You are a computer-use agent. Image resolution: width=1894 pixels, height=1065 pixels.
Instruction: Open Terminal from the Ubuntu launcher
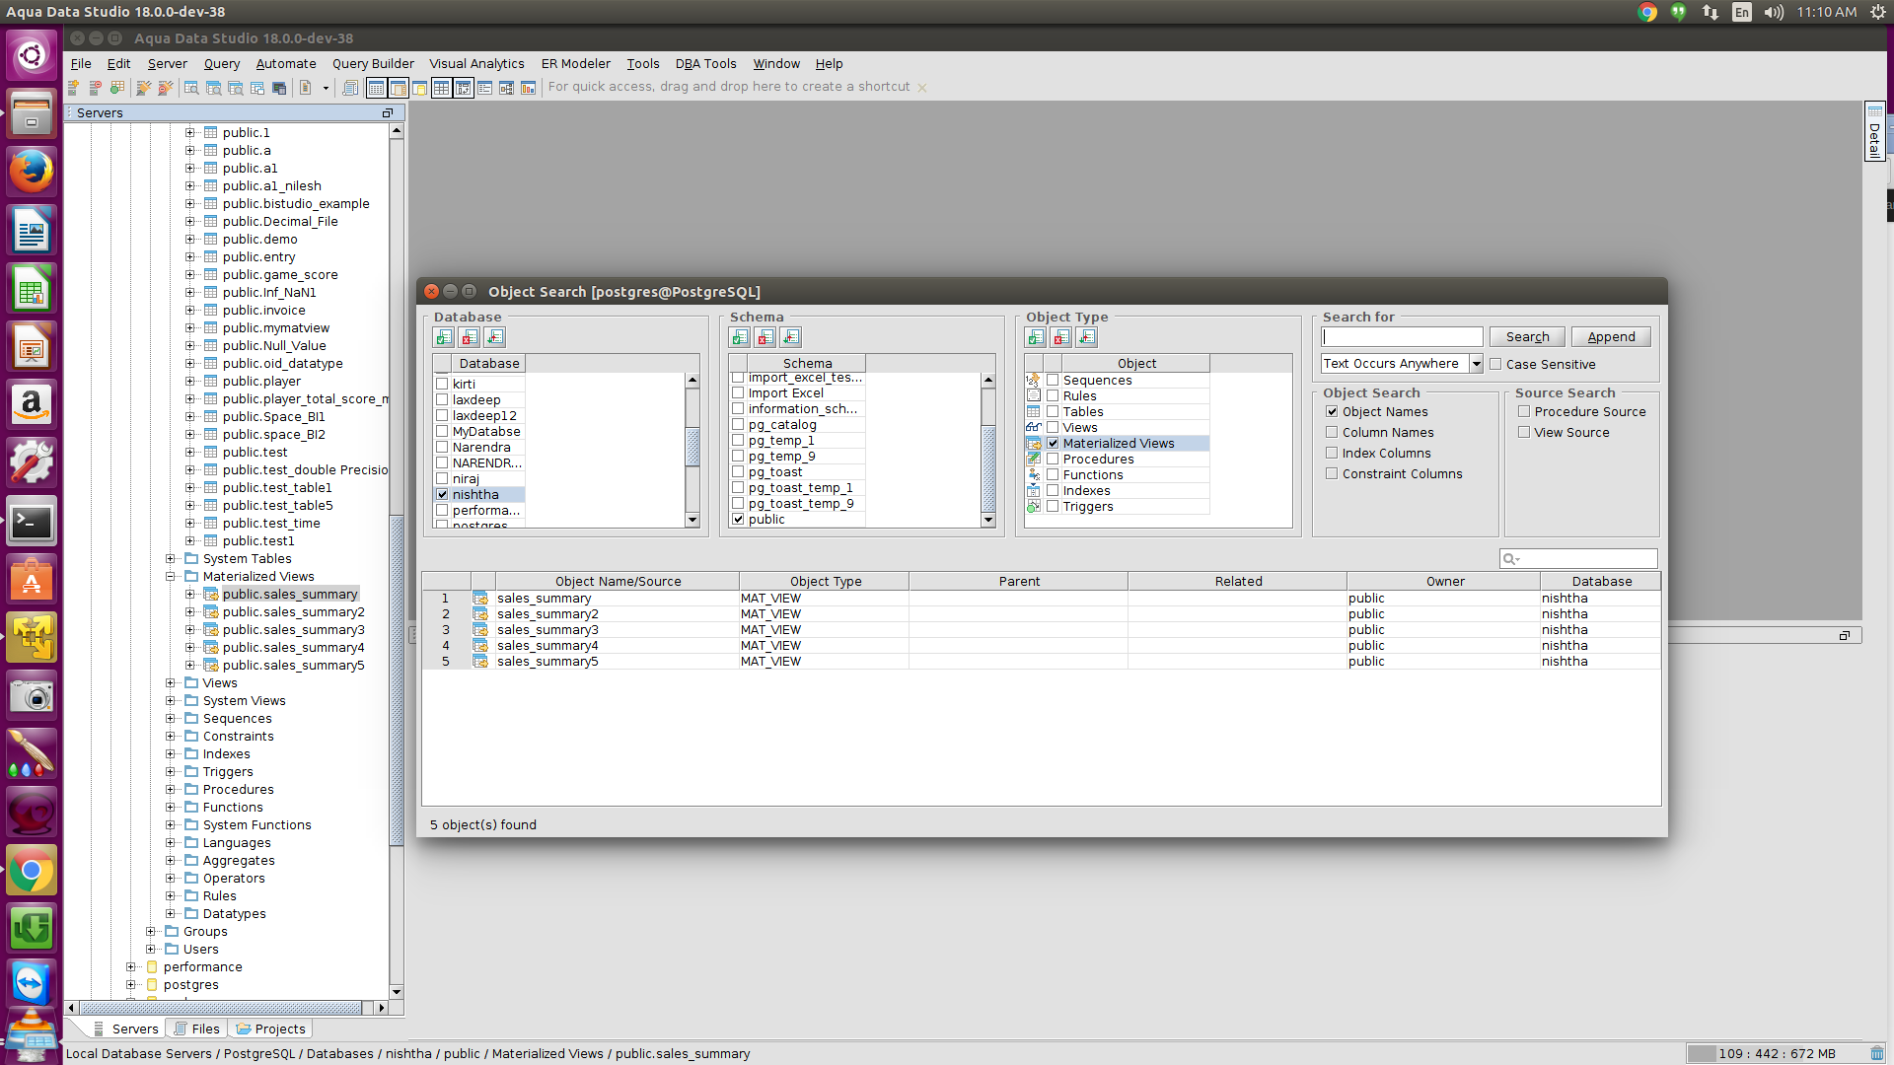click(x=32, y=522)
